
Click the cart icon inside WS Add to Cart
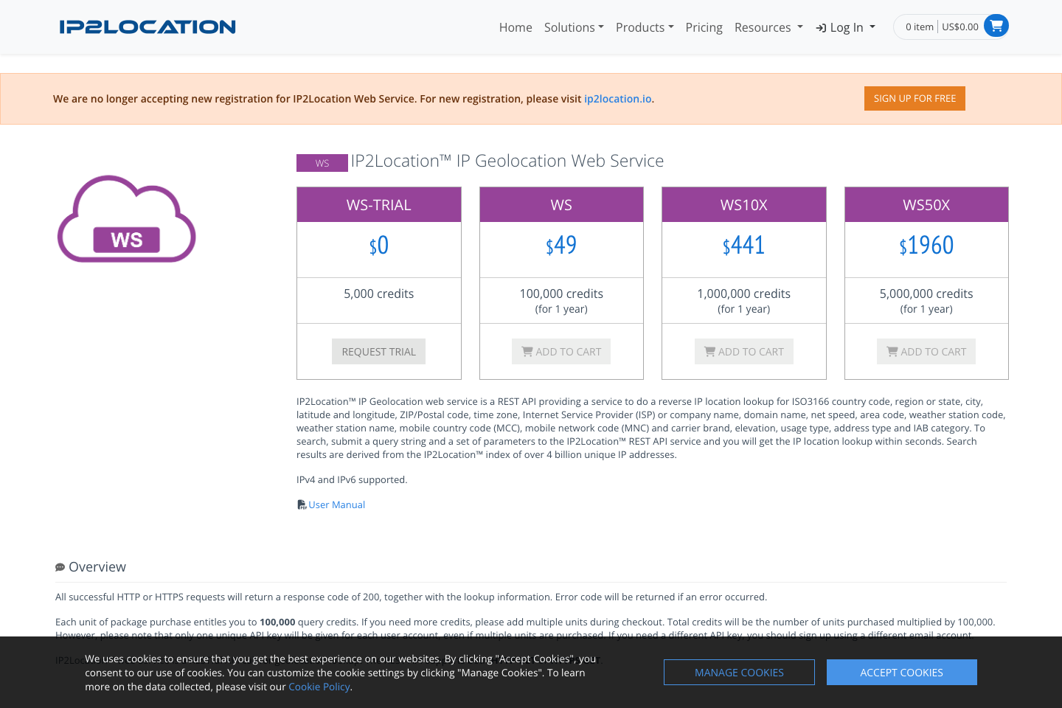point(529,351)
